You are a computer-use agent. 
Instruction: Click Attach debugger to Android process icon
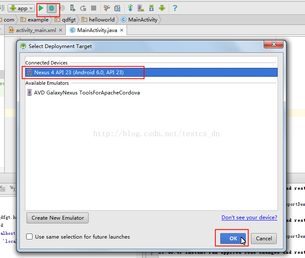(73, 8)
